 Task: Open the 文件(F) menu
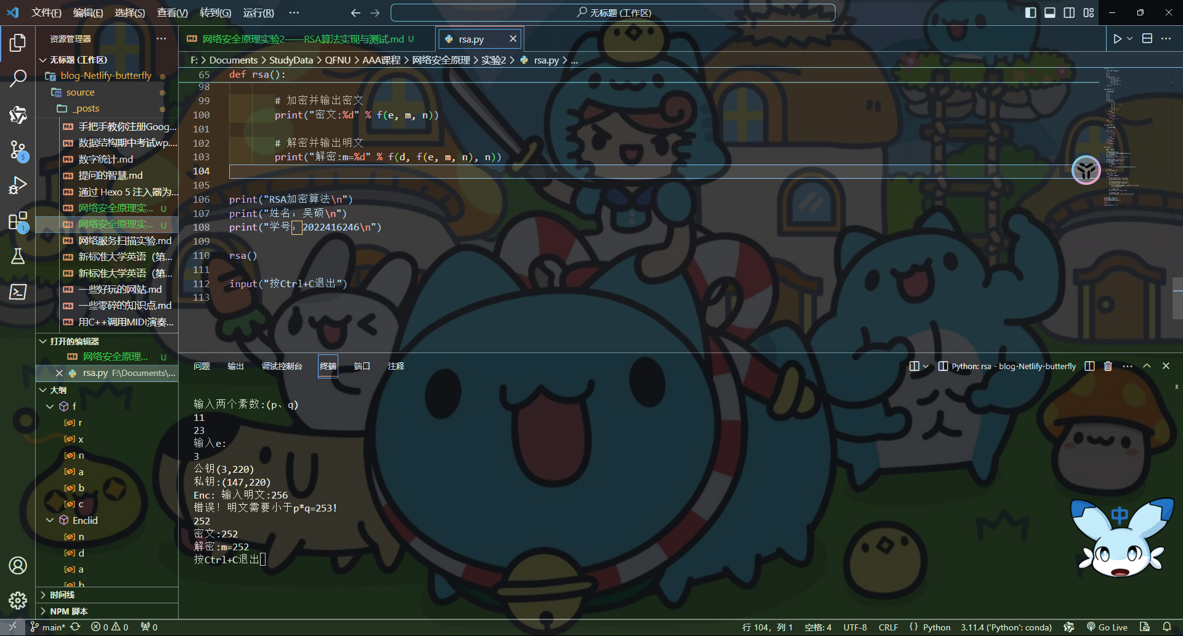[x=46, y=13]
